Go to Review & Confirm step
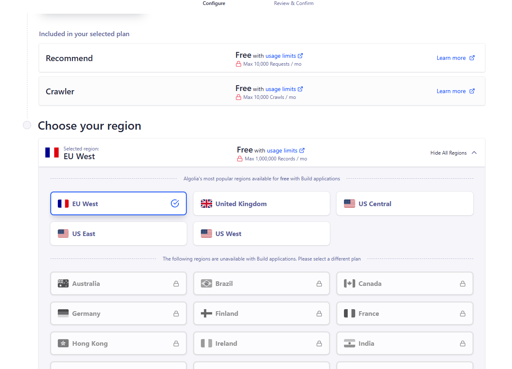The height and width of the screenshot is (369, 512). pos(294,3)
